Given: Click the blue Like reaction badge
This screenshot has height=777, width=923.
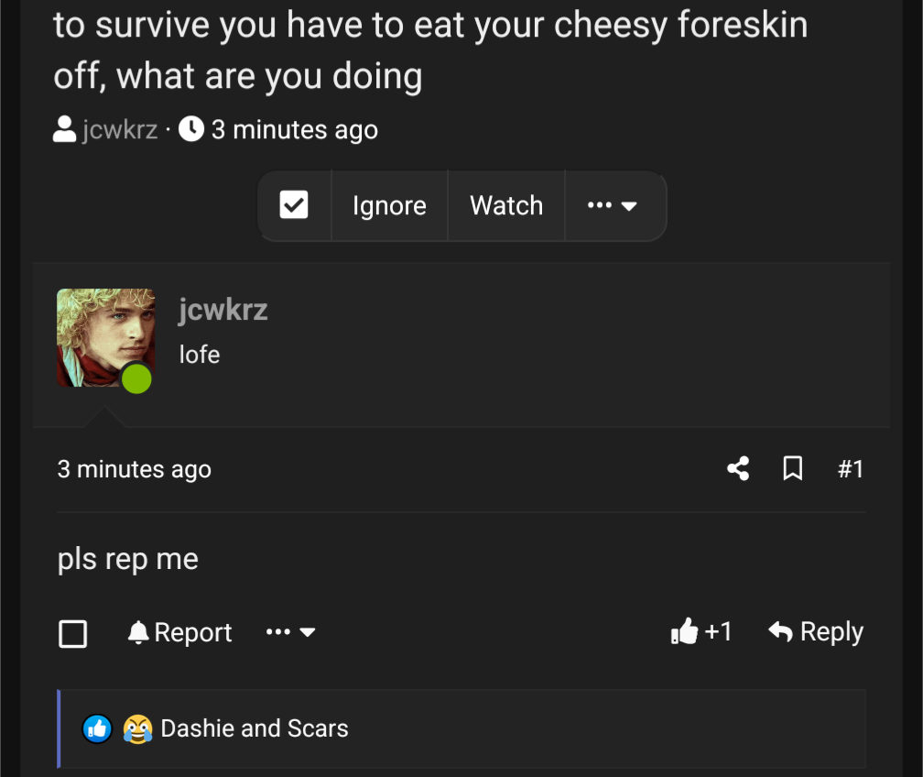Looking at the screenshot, I should (x=97, y=728).
